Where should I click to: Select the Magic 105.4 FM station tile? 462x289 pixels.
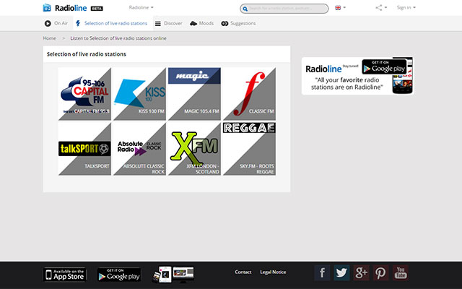[x=194, y=94]
